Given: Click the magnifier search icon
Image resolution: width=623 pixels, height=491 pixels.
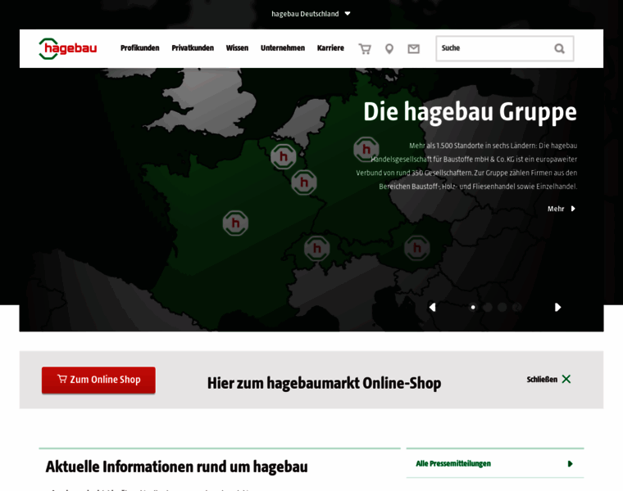Looking at the screenshot, I should click(559, 48).
